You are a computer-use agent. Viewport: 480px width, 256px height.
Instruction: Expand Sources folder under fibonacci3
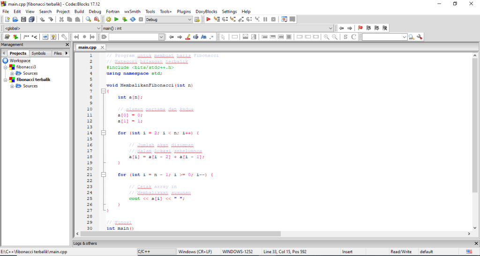coord(12,73)
